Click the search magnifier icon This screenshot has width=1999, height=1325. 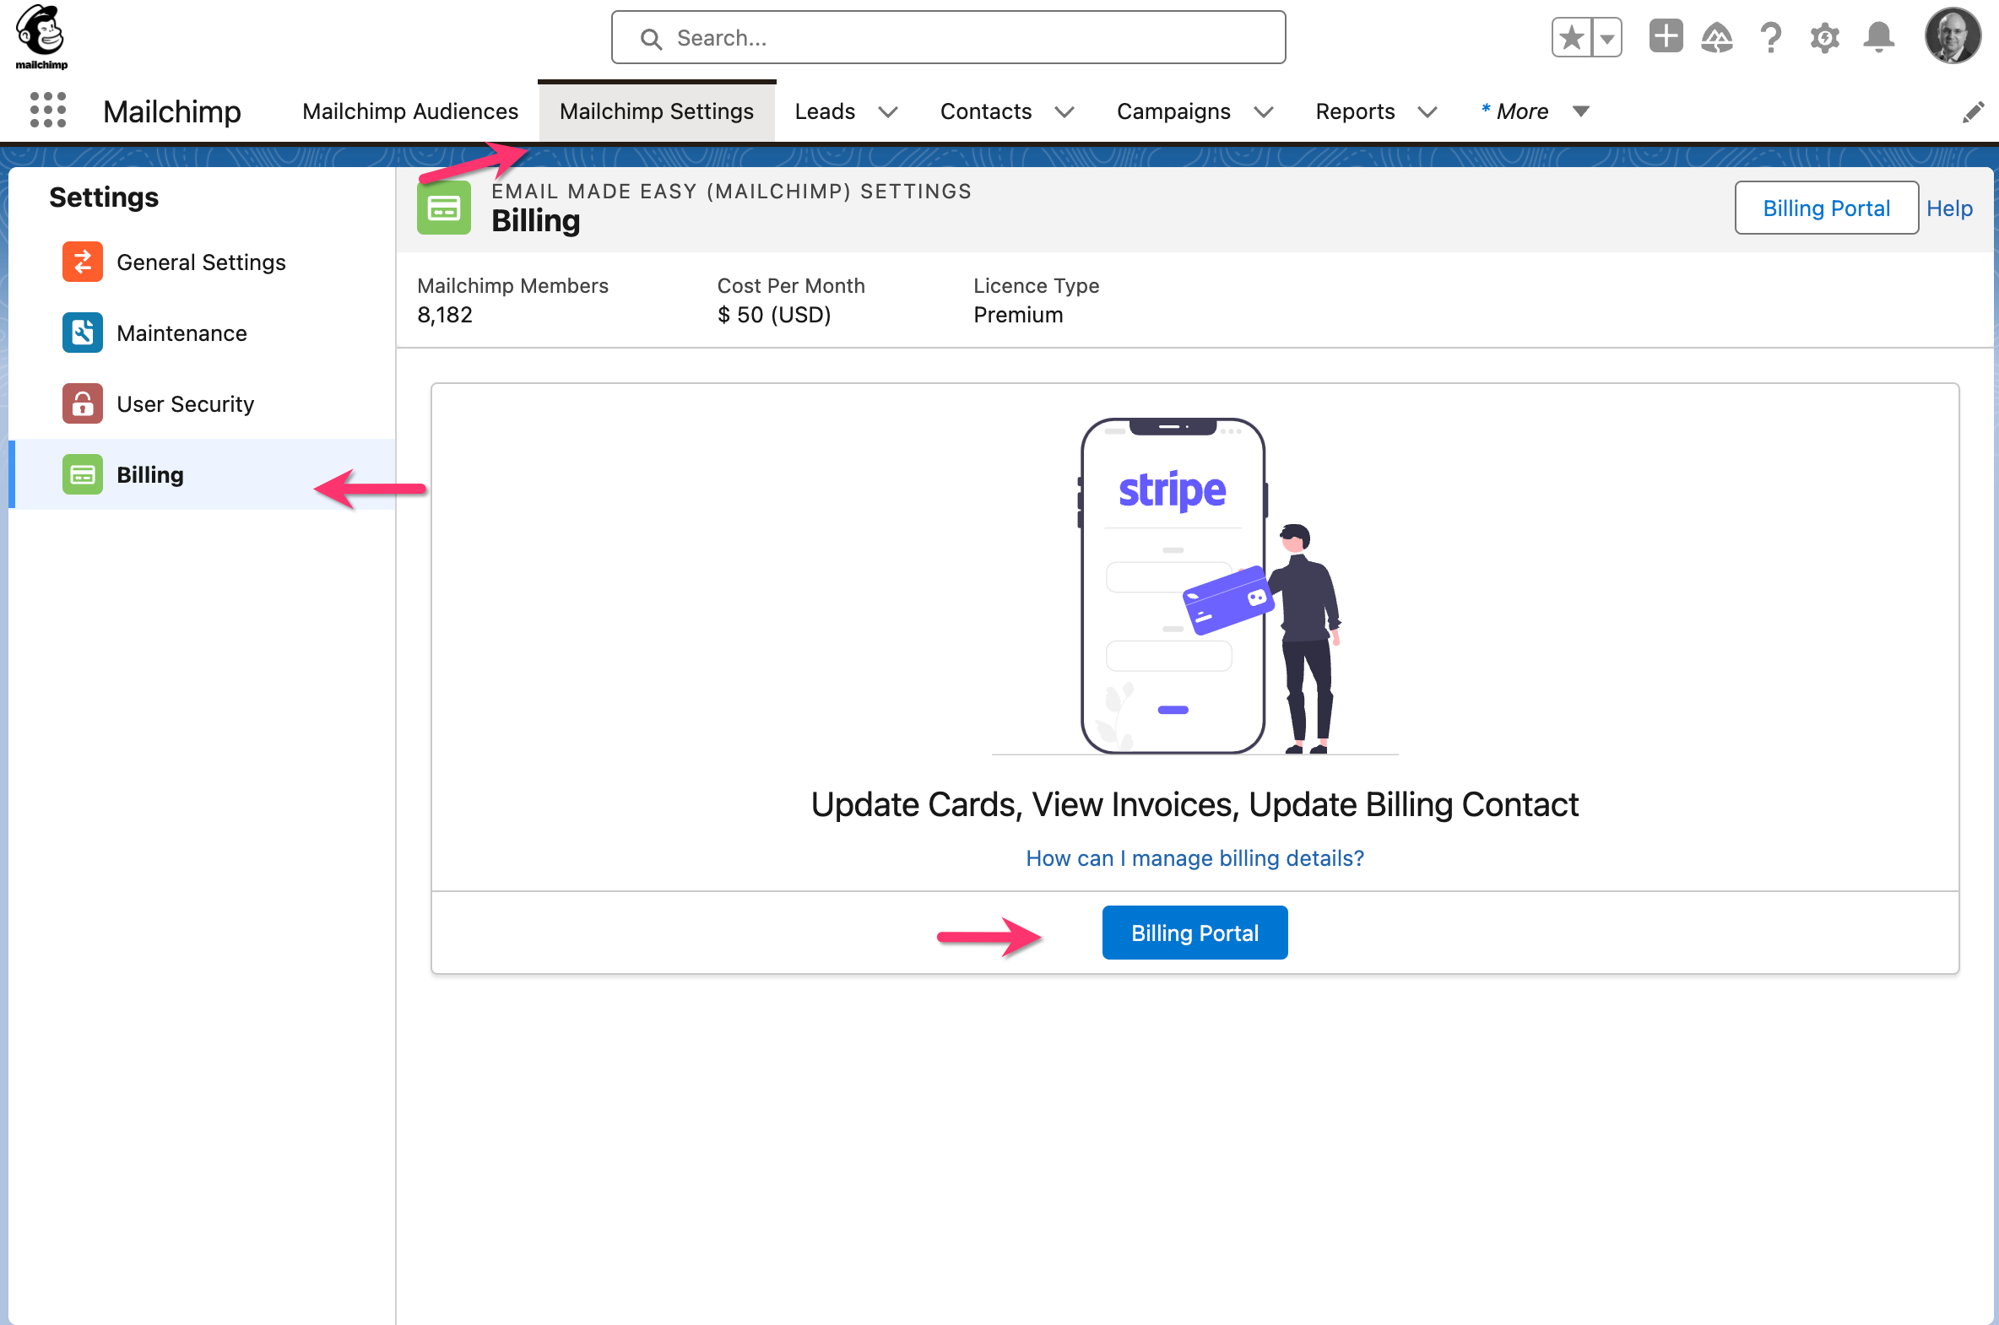[651, 39]
